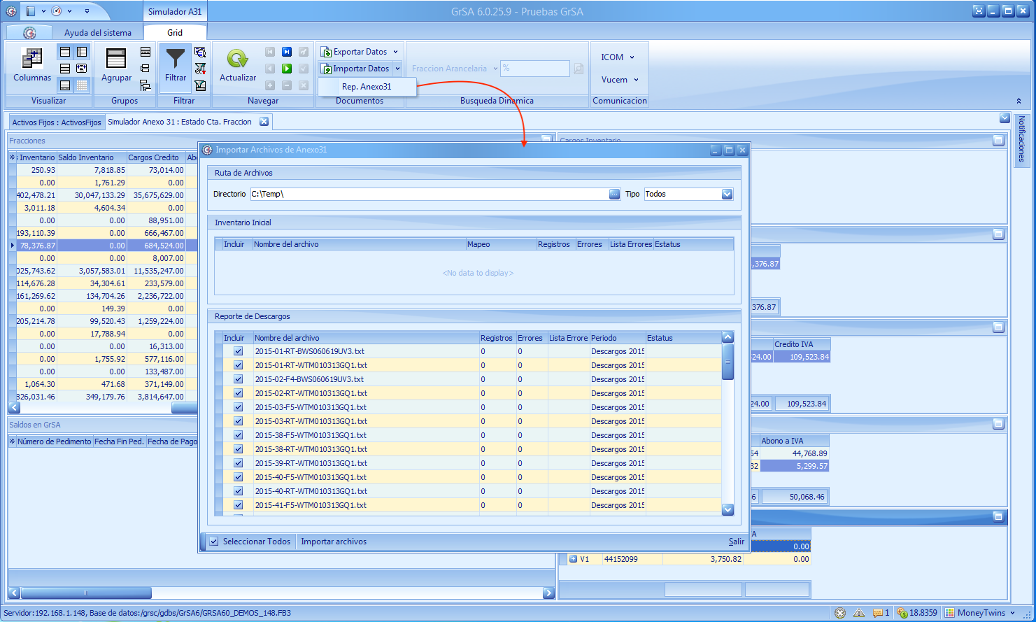The width and height of the screenshot is (1036, 622).
Task: Click the Agrupar group icon
Action: (116, 65)
